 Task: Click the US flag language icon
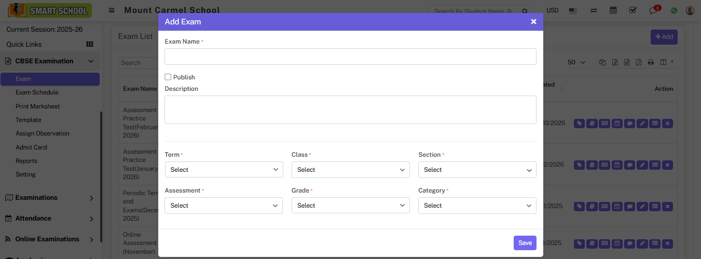click(x=573, y=10)
